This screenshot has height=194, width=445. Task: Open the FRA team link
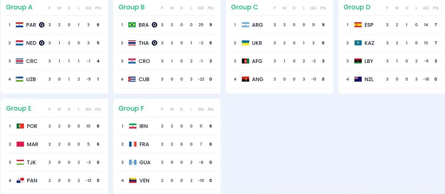coord(145,144)
